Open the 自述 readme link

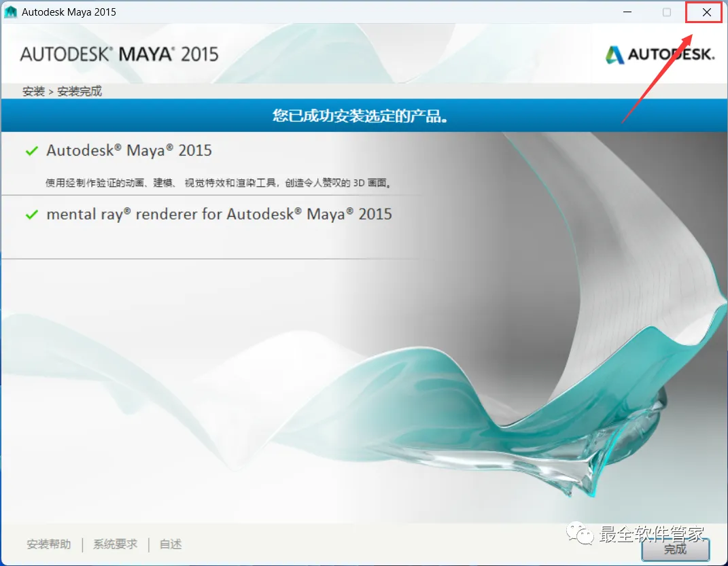[171, 544]
